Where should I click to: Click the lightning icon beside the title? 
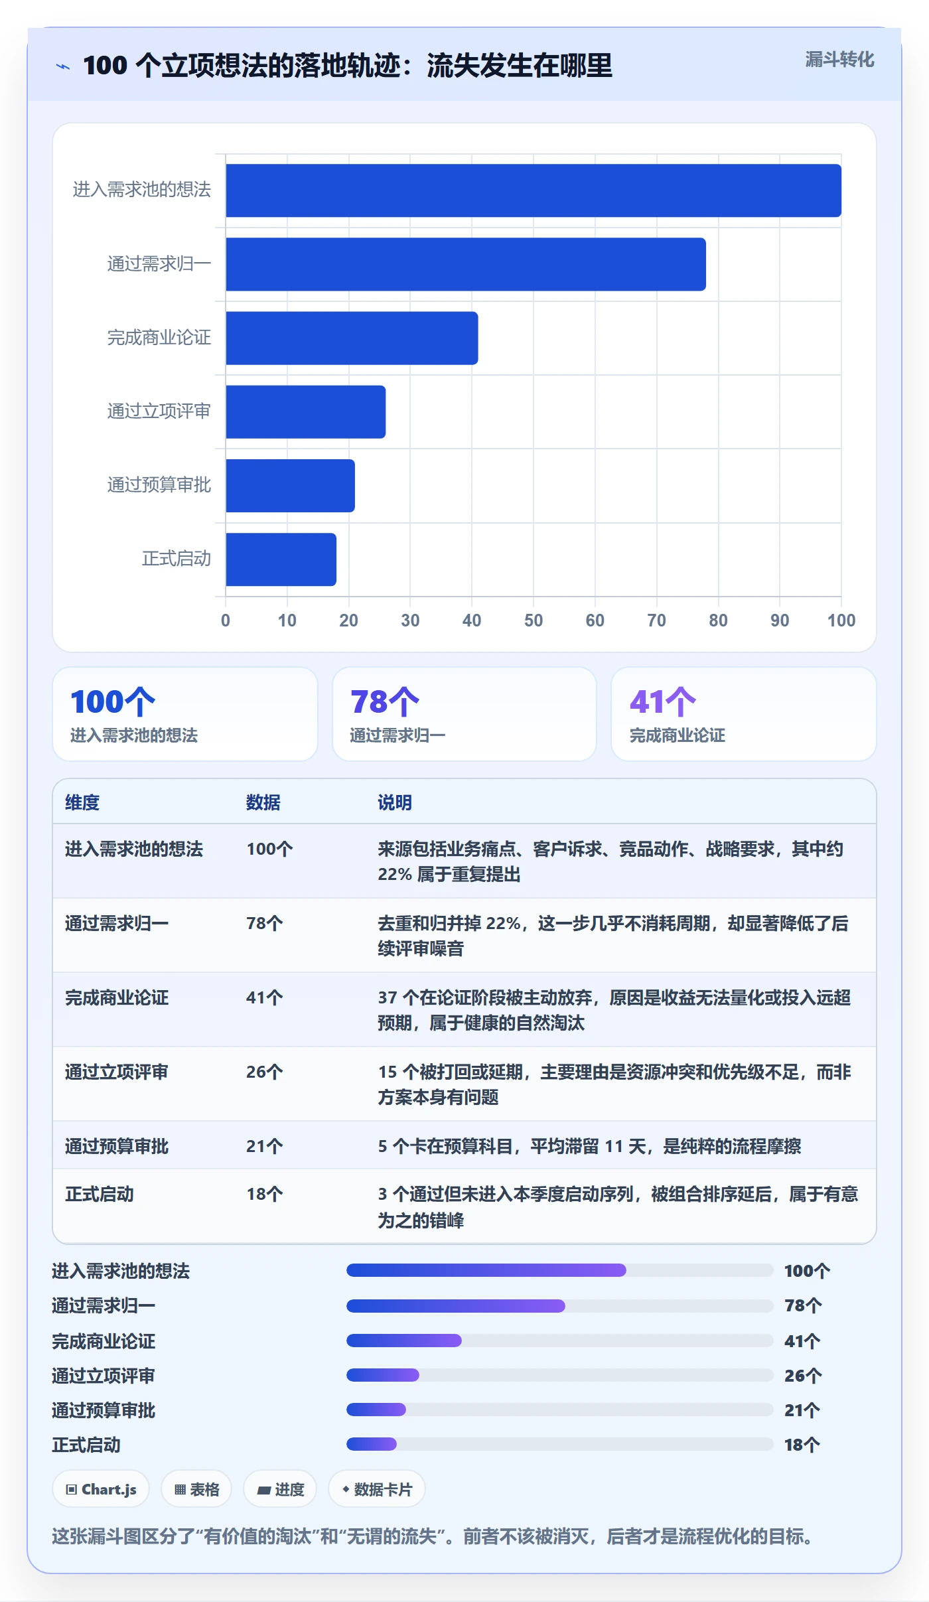tap(63, 66)
